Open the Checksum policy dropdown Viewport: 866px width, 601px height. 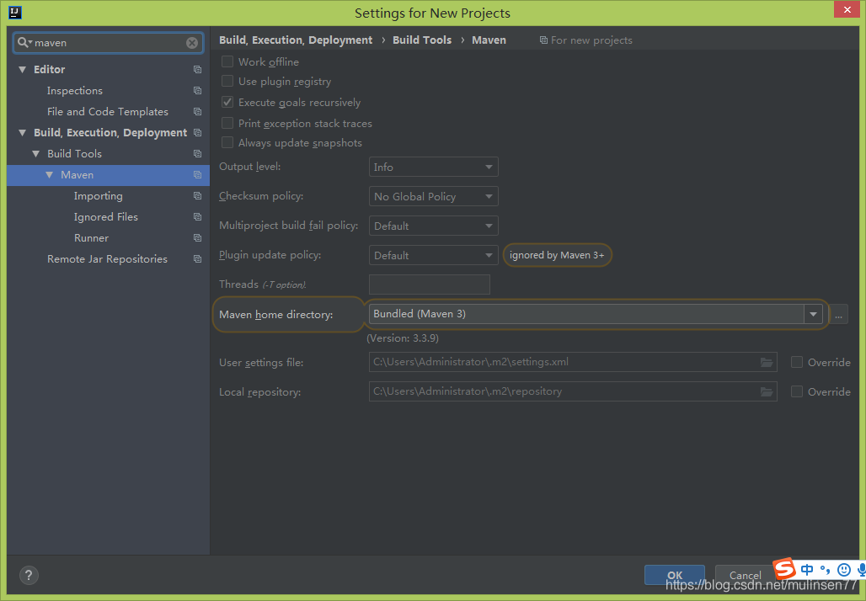(x=434, y=196)
